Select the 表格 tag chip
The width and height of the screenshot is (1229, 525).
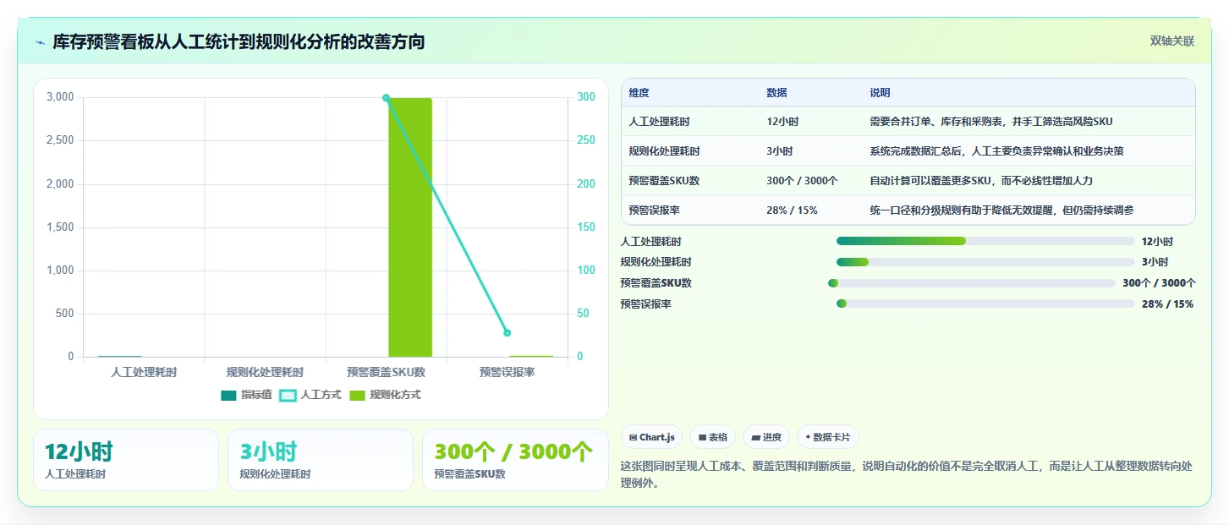click(713, 437)
